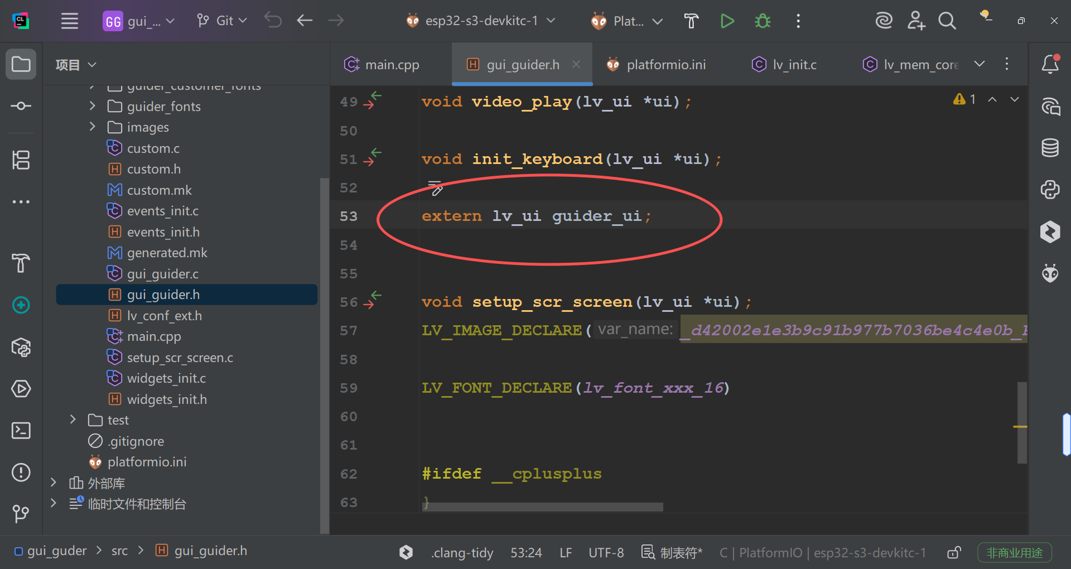Navigate forward with the right arrow

[x=336, y=21]
